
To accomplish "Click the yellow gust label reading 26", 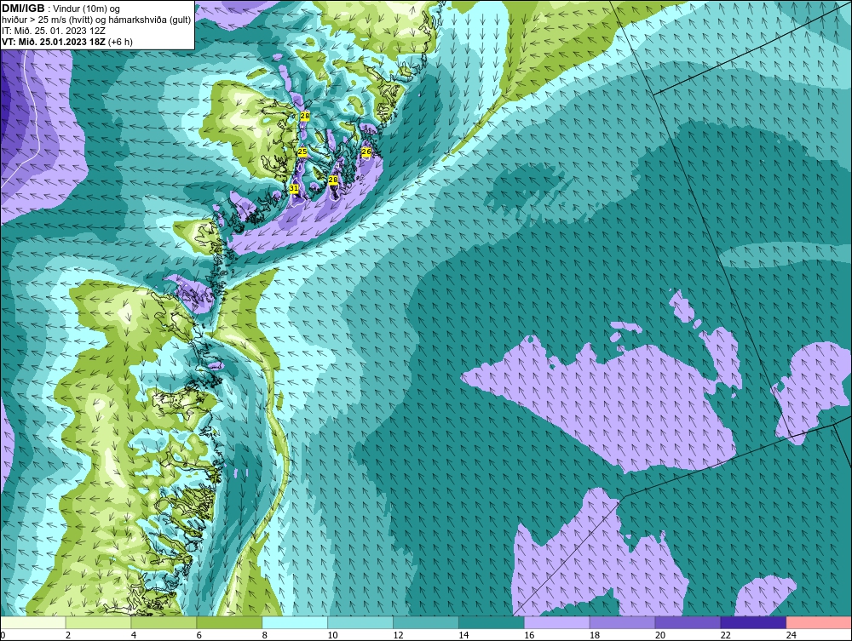I will pyautogui.click(x=366, y=152).
